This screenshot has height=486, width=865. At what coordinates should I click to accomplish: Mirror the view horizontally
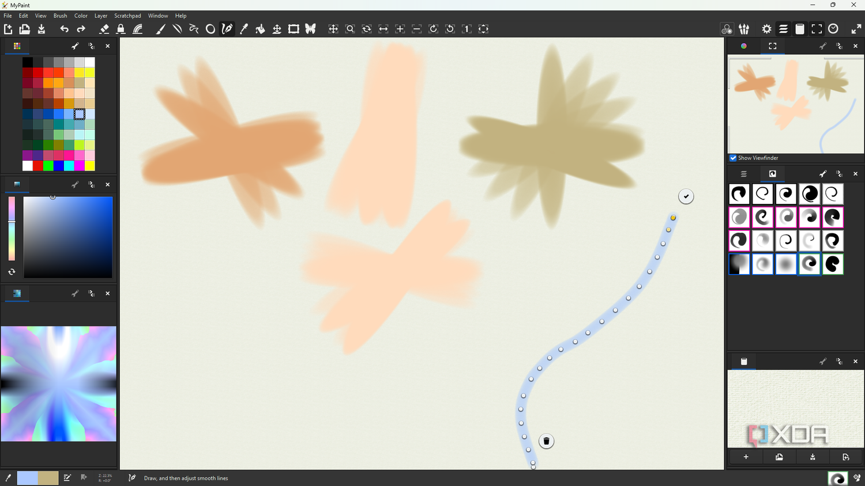click(383, 29)
